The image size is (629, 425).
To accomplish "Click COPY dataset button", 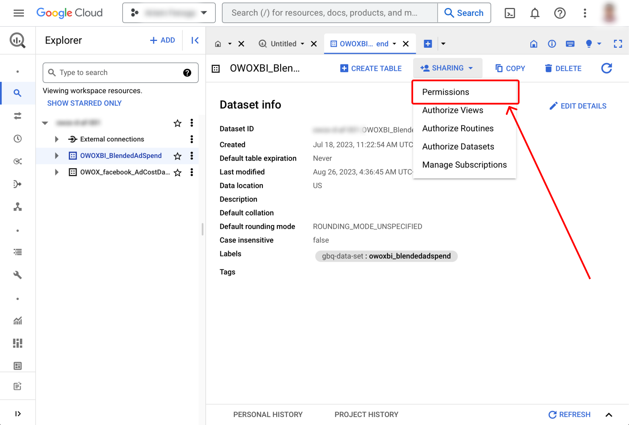I will [x=510, y=69].
